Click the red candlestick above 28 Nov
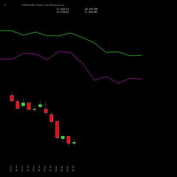The image size is (177, 177). point(51,118)
